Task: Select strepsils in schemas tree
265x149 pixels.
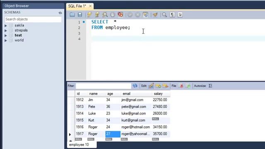Action: point(21,30)
